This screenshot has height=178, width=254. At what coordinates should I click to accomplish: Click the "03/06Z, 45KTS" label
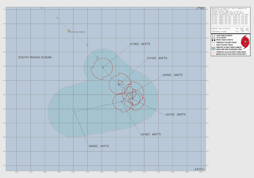[151, 134]
